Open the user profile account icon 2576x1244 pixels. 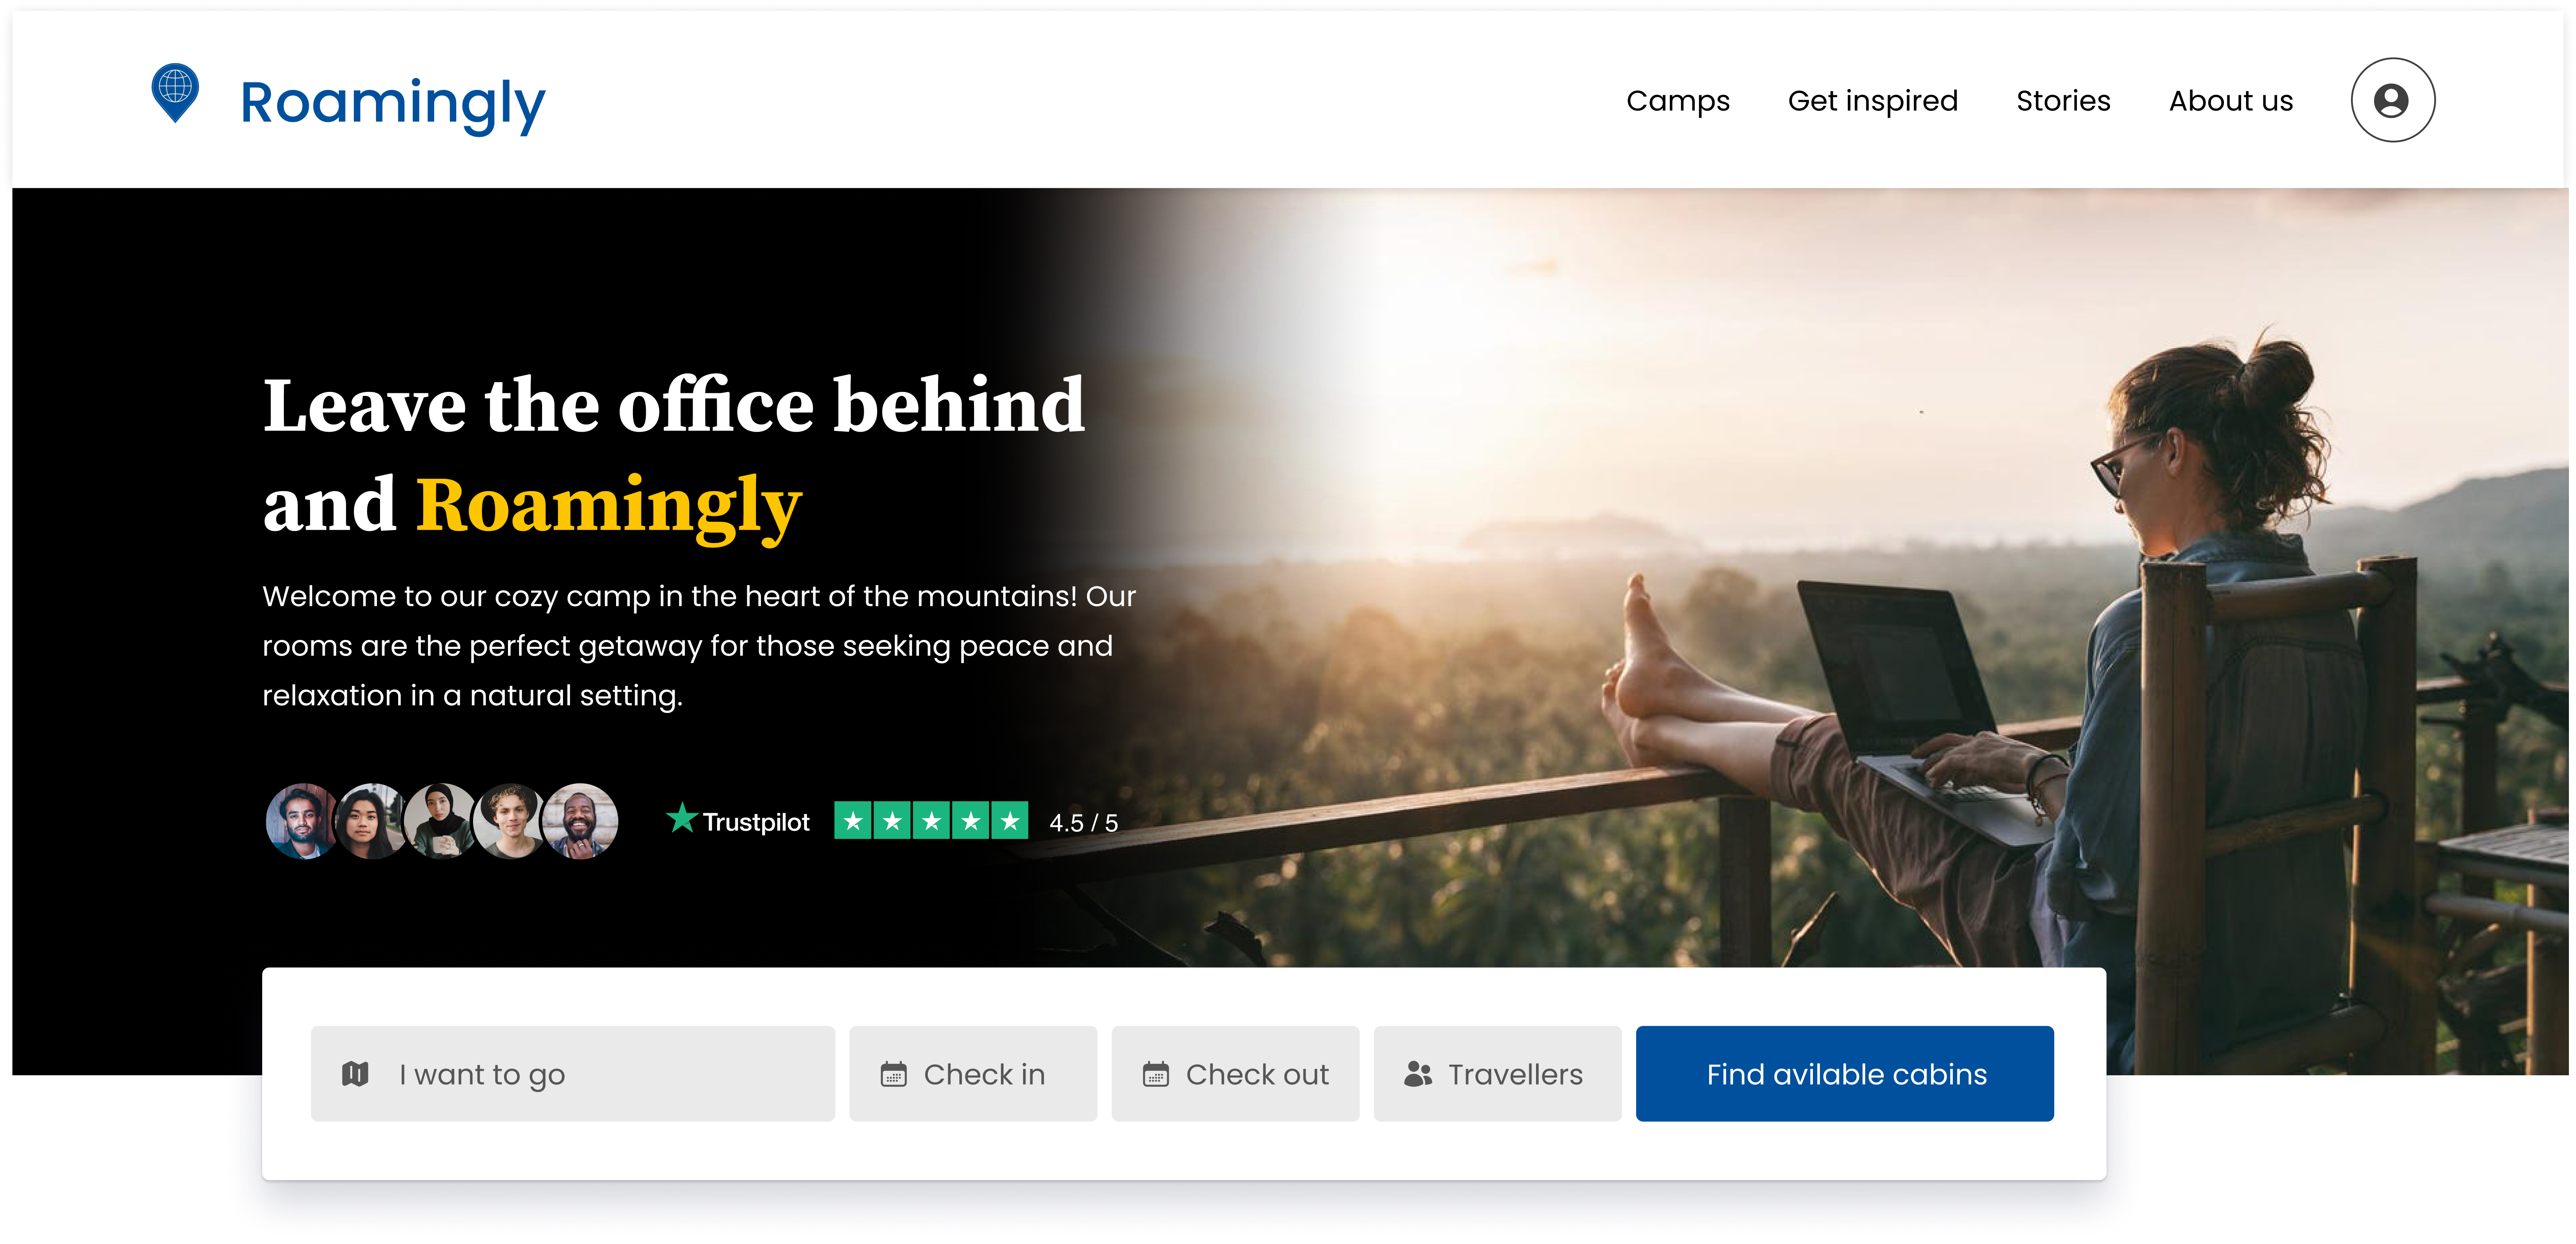pyautogui.click(x=2391, y=100)
